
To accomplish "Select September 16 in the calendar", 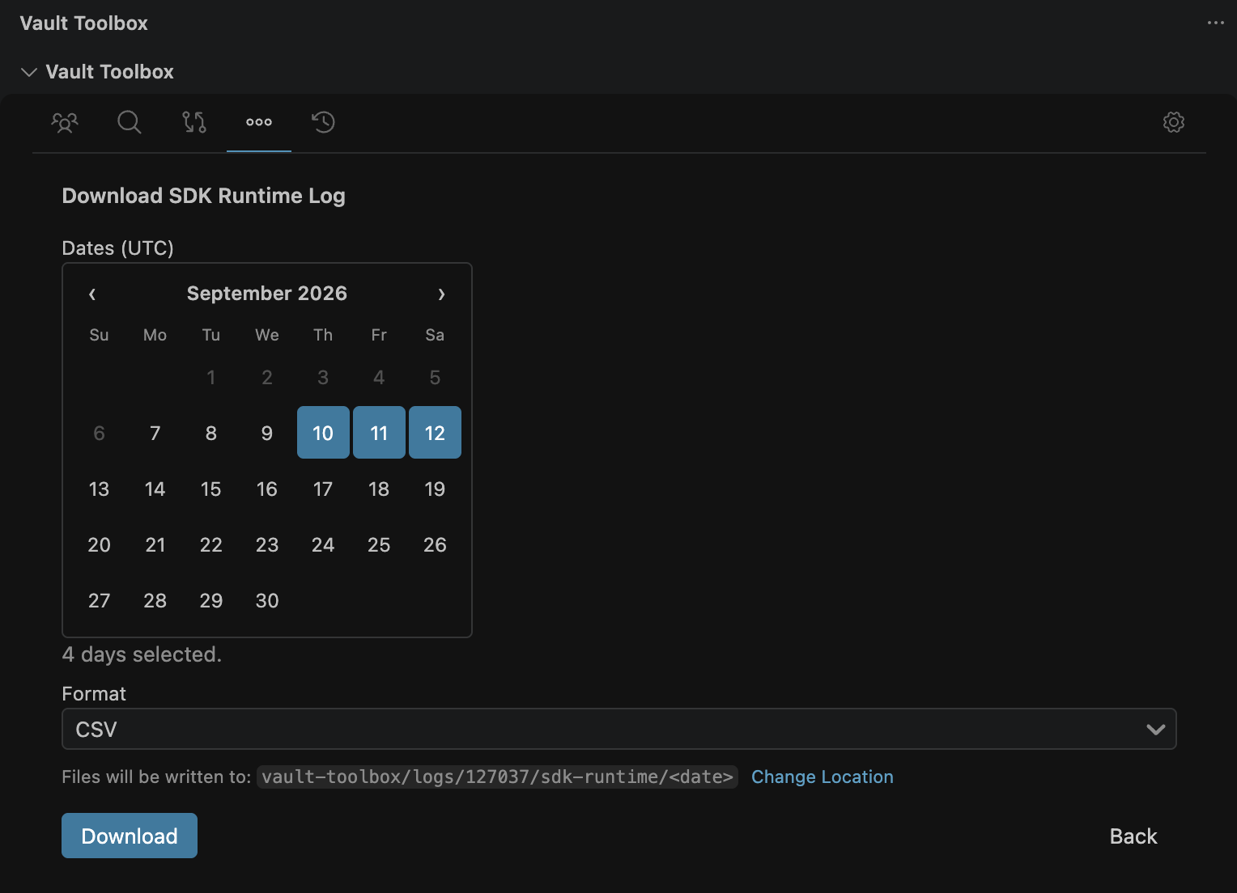I will coord(267,489).
